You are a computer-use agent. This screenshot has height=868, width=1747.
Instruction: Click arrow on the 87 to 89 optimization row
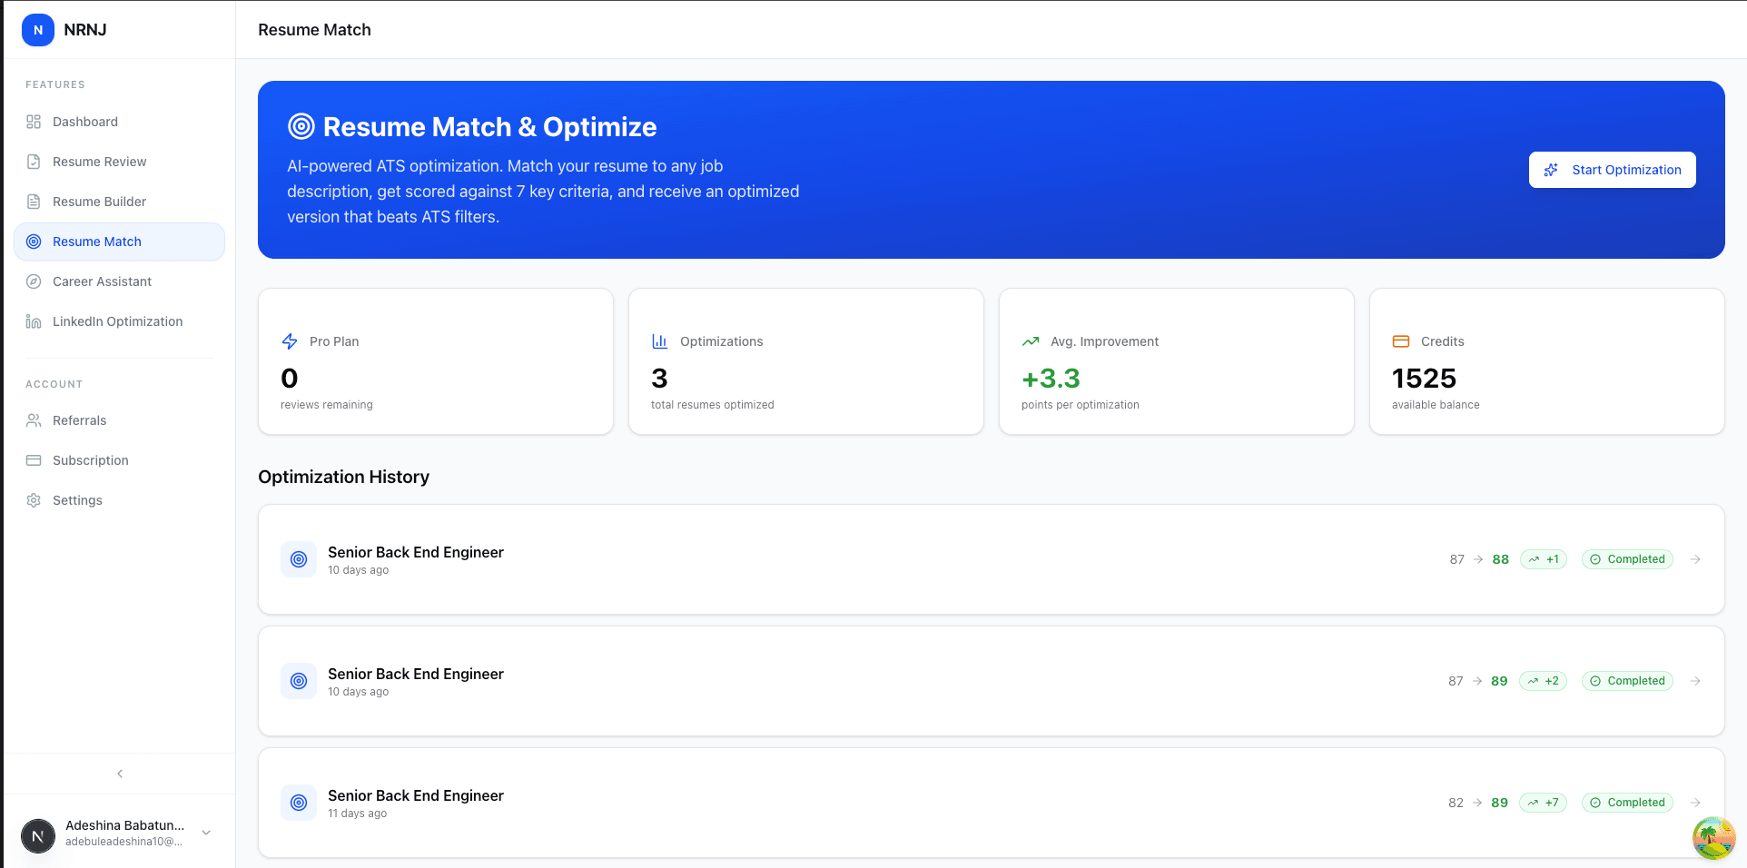(1695, 681)
